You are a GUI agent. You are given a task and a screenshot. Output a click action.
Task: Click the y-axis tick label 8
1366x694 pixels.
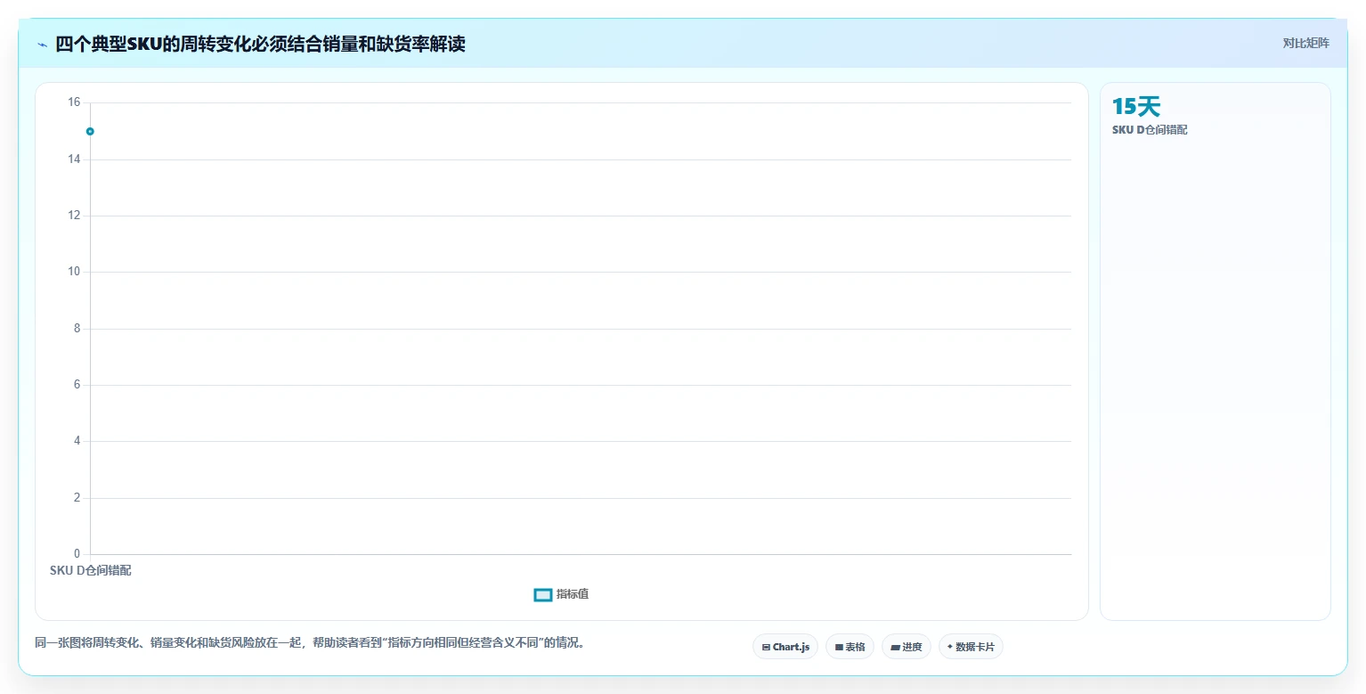[x=77, y=329]
